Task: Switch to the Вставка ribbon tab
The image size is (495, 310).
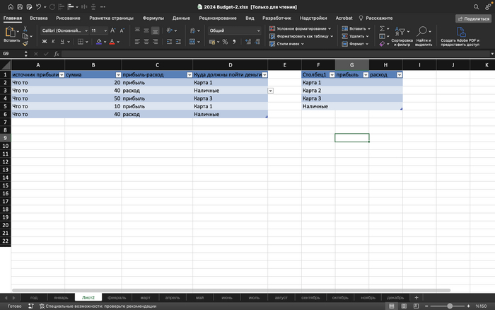Action: (x=38, y=18)
